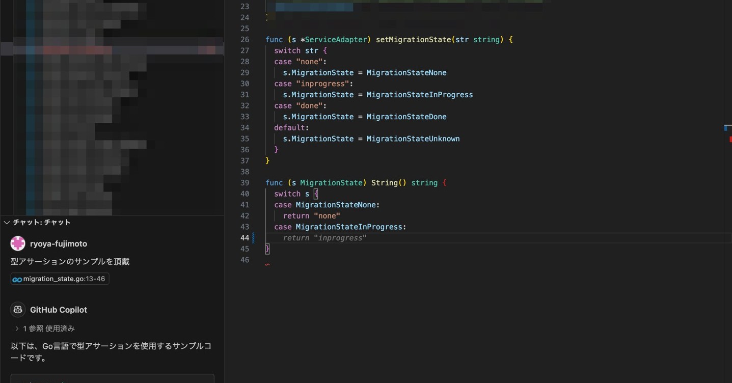The image size is (732, 383).
Task: Expand the 1 参照 使用済み references list
Action: [x=17, y=329]
